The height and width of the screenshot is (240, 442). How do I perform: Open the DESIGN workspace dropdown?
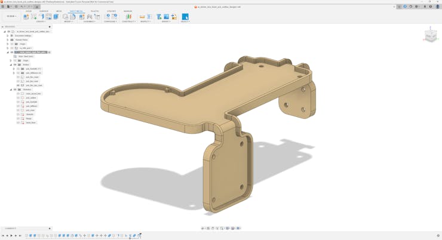click(x=11, y=16)
